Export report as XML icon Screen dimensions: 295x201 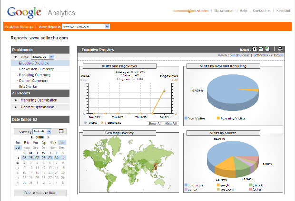click(x=261, y=49)
